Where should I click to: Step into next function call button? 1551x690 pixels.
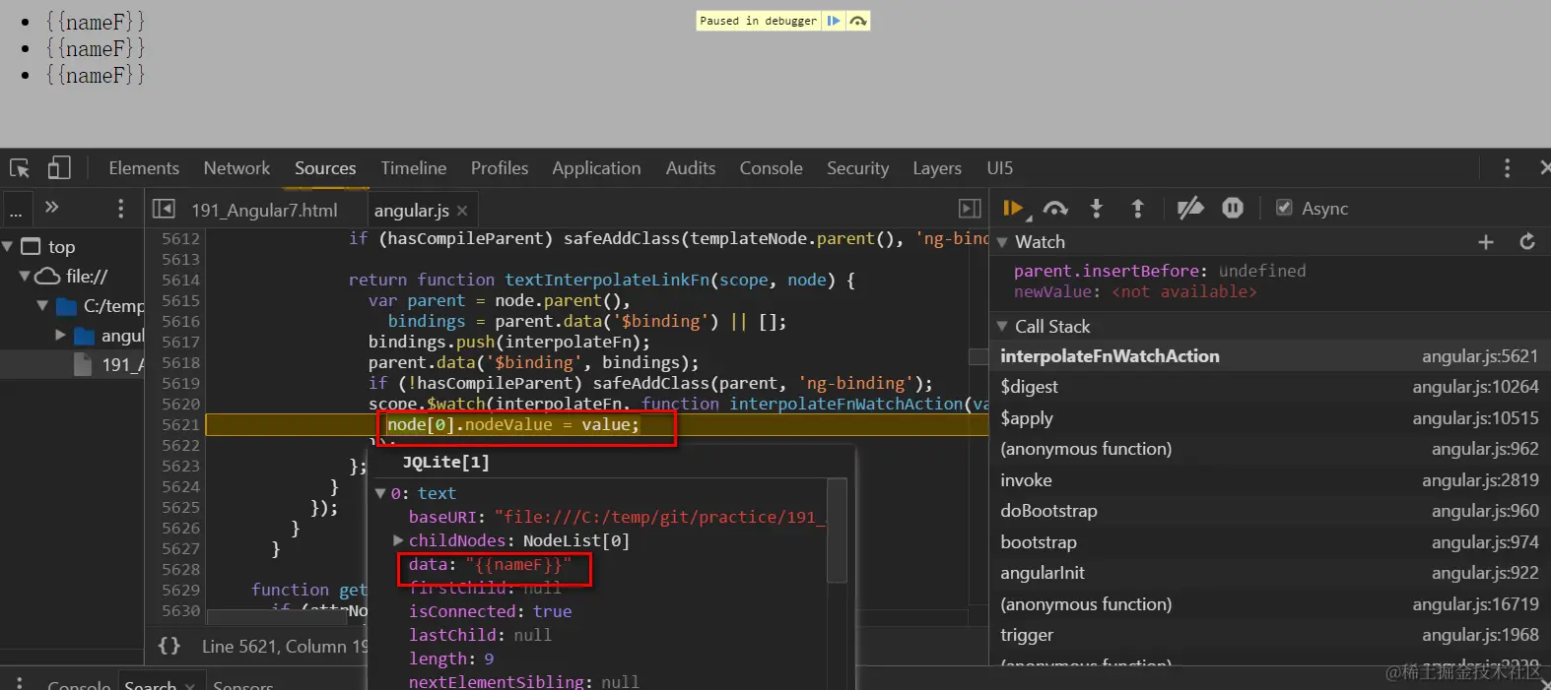tap(1096, 209)
